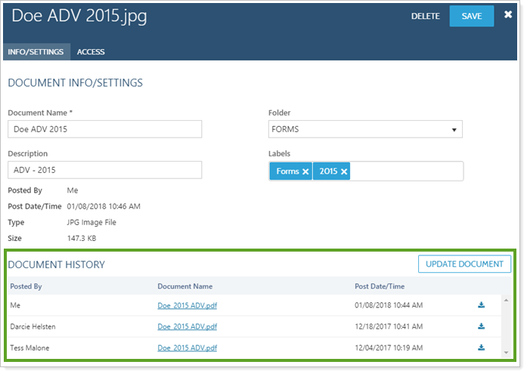Click into the Description field
This screenshot has height=374, width=527.
click(104, 172)
